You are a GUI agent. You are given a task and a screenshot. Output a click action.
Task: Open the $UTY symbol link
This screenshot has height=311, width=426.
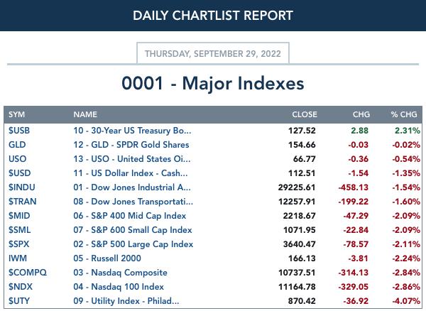[x=19, y=300]
